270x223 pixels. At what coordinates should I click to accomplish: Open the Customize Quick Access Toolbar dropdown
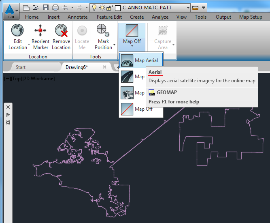pos(204,8)
